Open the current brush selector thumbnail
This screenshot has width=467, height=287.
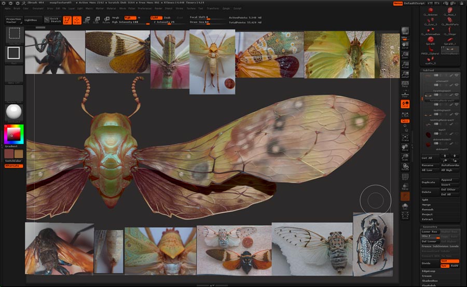[14, 34]
